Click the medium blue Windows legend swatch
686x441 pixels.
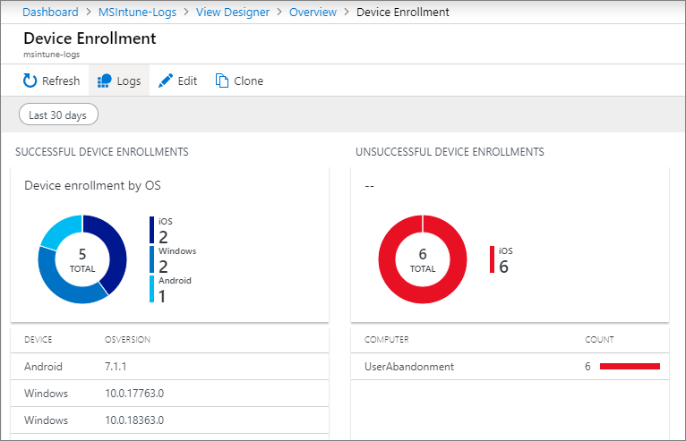coord(152,259)
